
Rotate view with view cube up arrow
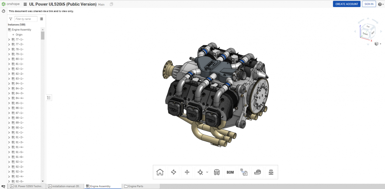click(368, 18)
